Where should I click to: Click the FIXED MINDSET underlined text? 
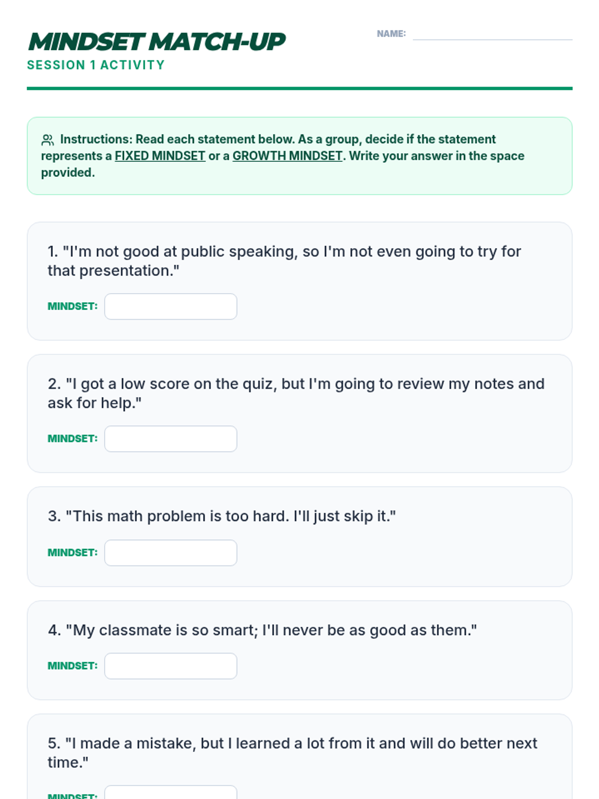pos(160,156)
